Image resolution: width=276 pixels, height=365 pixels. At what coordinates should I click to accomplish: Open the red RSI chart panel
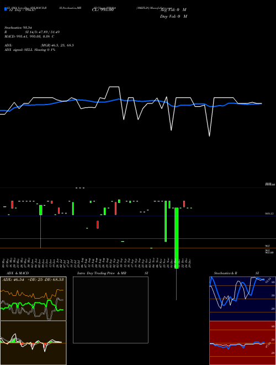pos(242,343)
